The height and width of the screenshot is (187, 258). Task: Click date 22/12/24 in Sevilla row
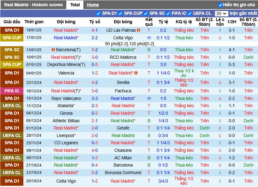pyautogui.click(x=34, y=82)
